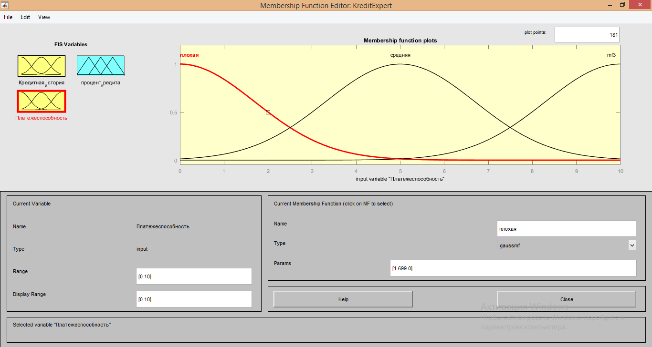Click the Current Variable panel heading
This screenshot has height=347, width=652.
click(32, 204)
